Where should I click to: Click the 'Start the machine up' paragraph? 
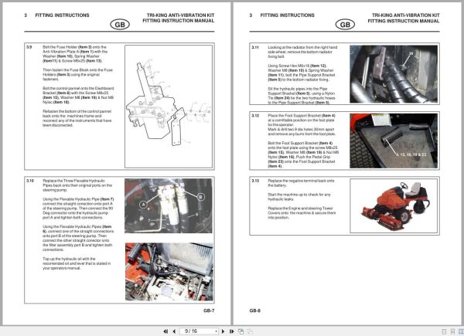[x=299, y=197]
